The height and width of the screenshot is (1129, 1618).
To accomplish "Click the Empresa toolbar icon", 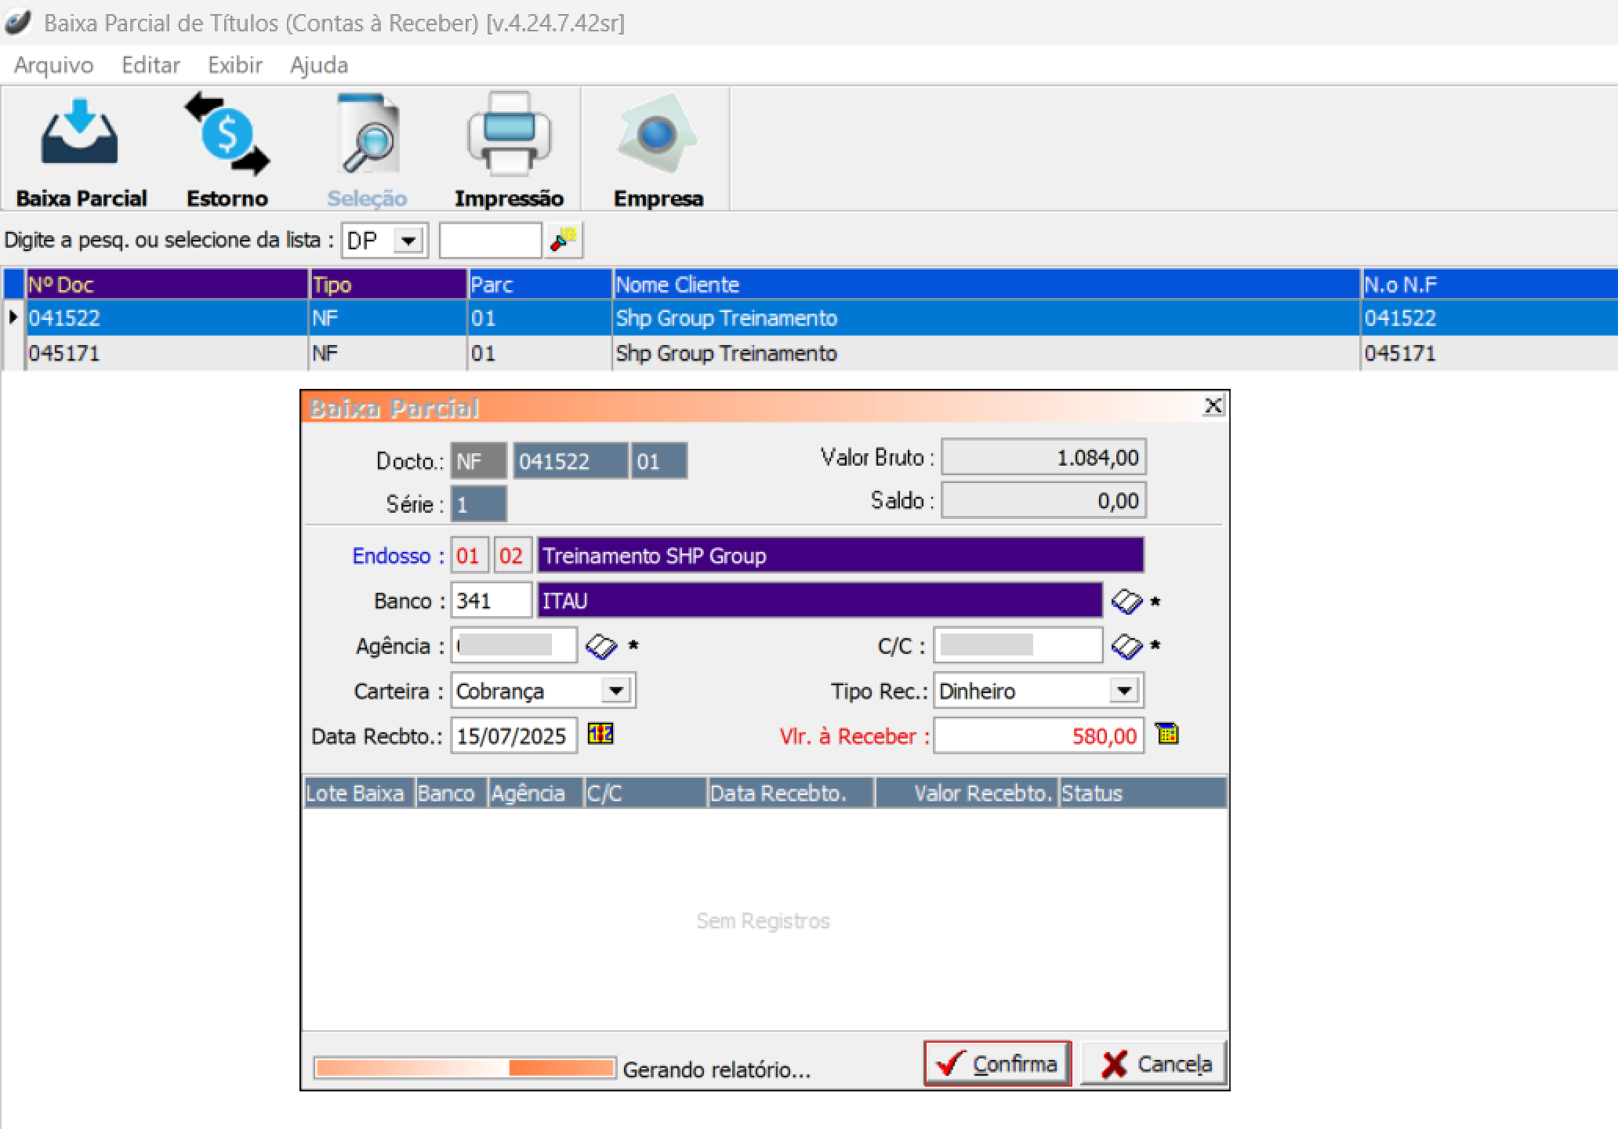I will tap(657, 135).
